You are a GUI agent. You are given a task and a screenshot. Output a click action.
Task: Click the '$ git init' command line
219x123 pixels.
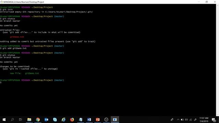7,10
